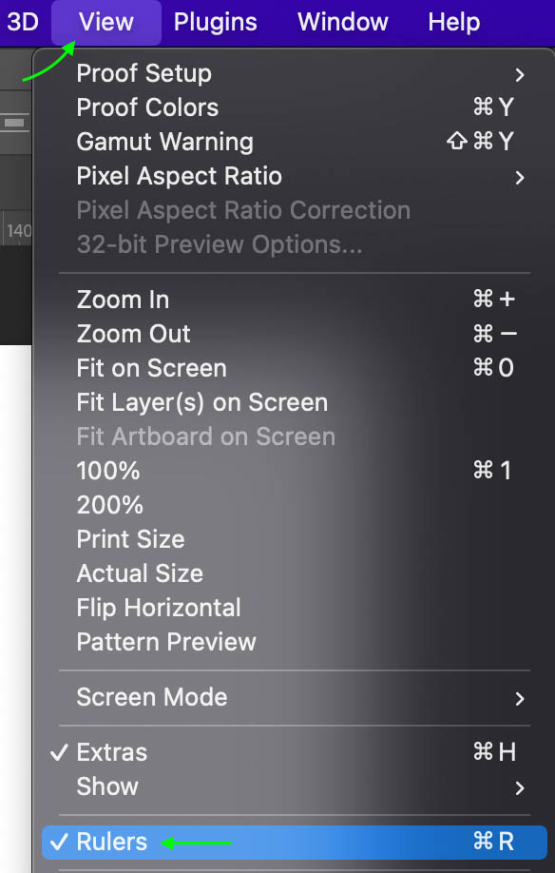This screenshot has width=555, height=873.
Task: Expand the Show submenu
Action: click(106, 786)
